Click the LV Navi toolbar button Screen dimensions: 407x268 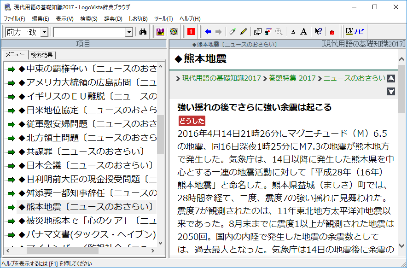click(x=355, y=32)
